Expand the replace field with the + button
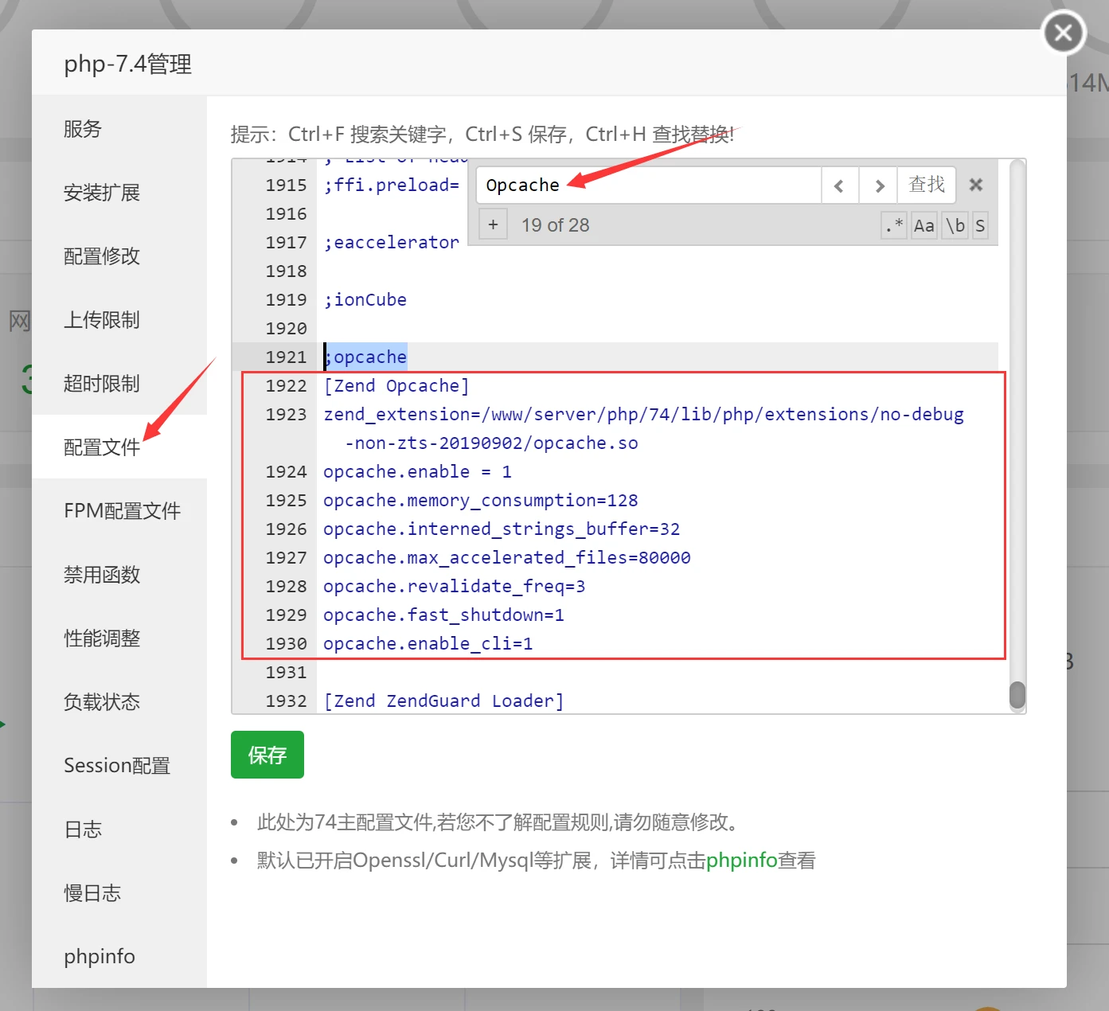The width and height of the screenshot is (1109, 1011). (493, 224)
